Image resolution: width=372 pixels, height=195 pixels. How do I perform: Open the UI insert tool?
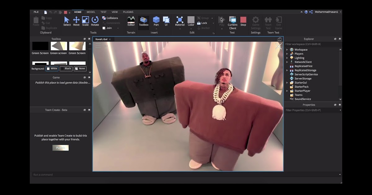pyautogui.click(x=166, y=21)
